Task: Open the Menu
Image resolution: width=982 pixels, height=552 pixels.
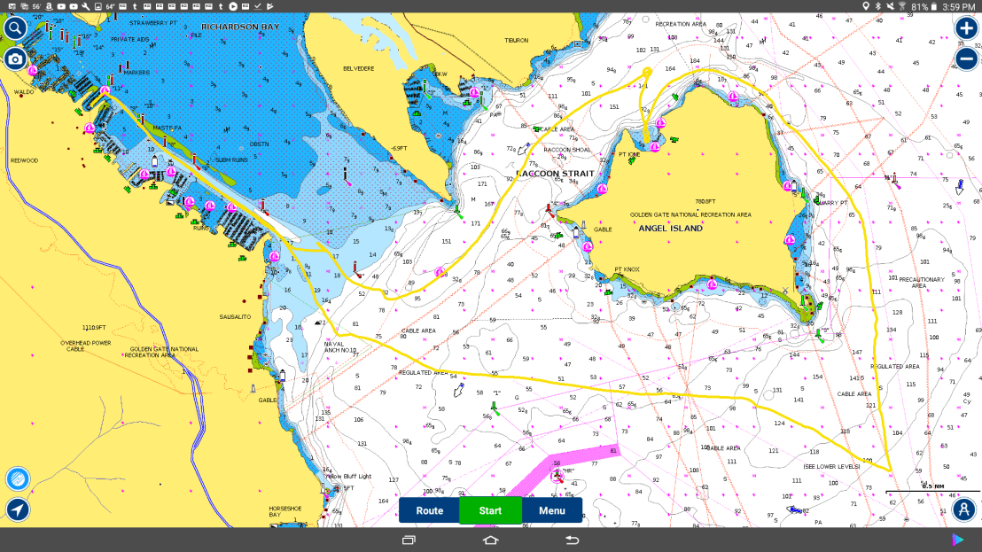Action: click(551, 510)
